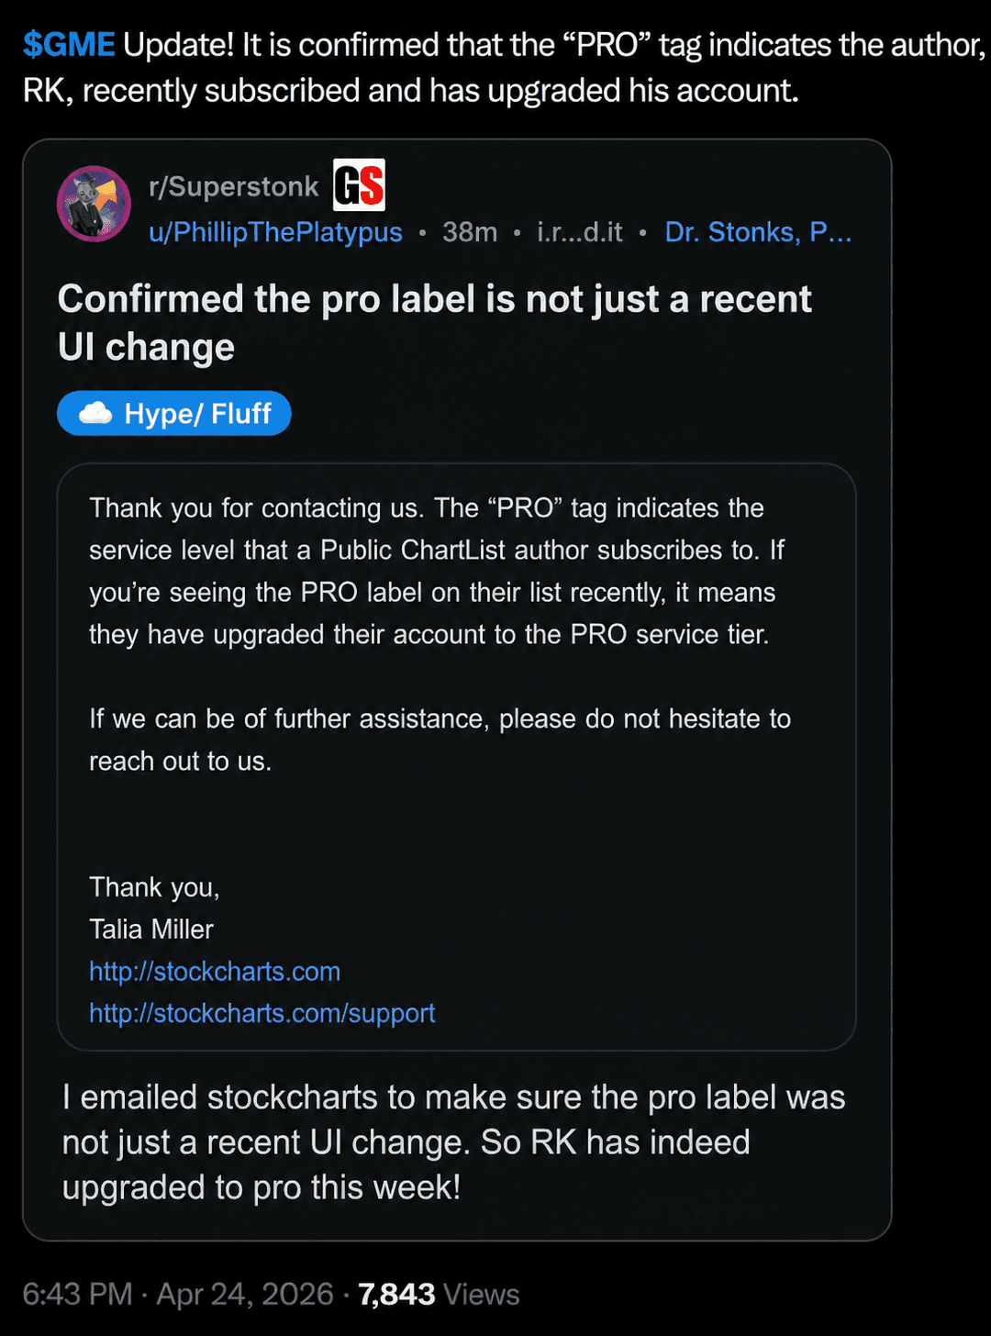991x1336 pixels.
Task: Follow the http://stockcharts.com link
Action: click(x=215, y=972)
